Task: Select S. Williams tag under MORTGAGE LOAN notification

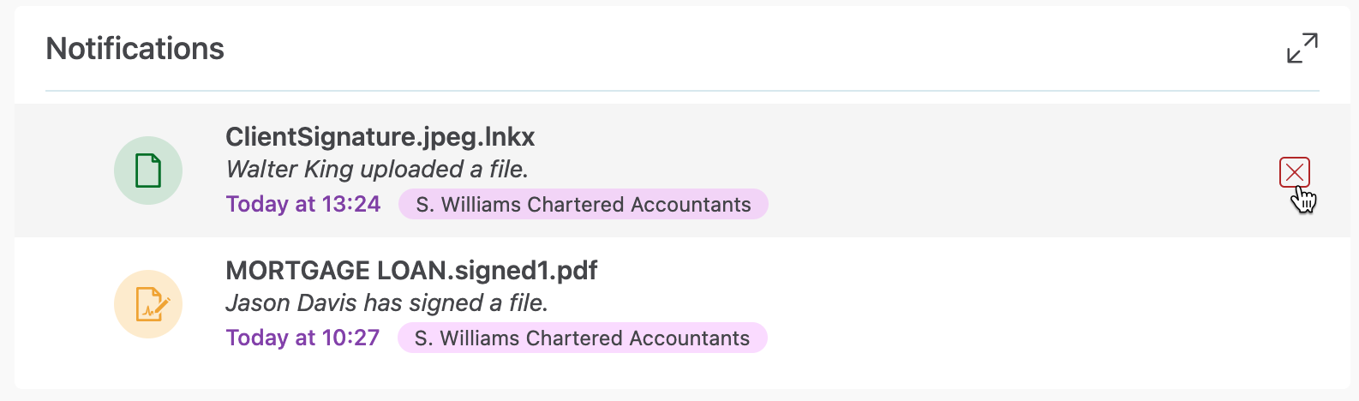Action: (582, 338)
